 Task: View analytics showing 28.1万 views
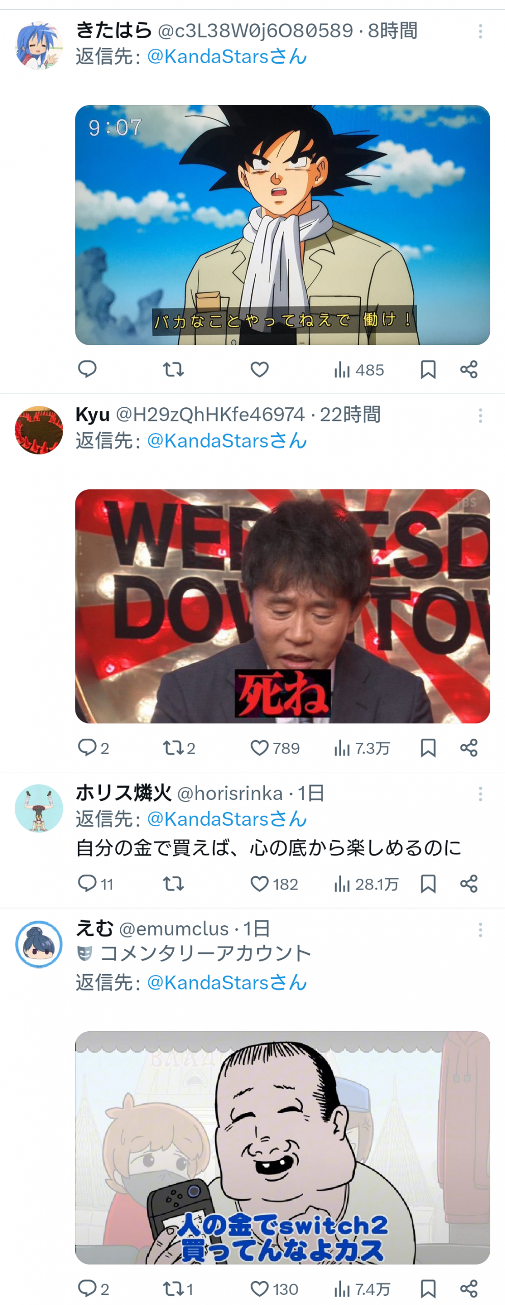pyautogui.click(x=365, y=884)
